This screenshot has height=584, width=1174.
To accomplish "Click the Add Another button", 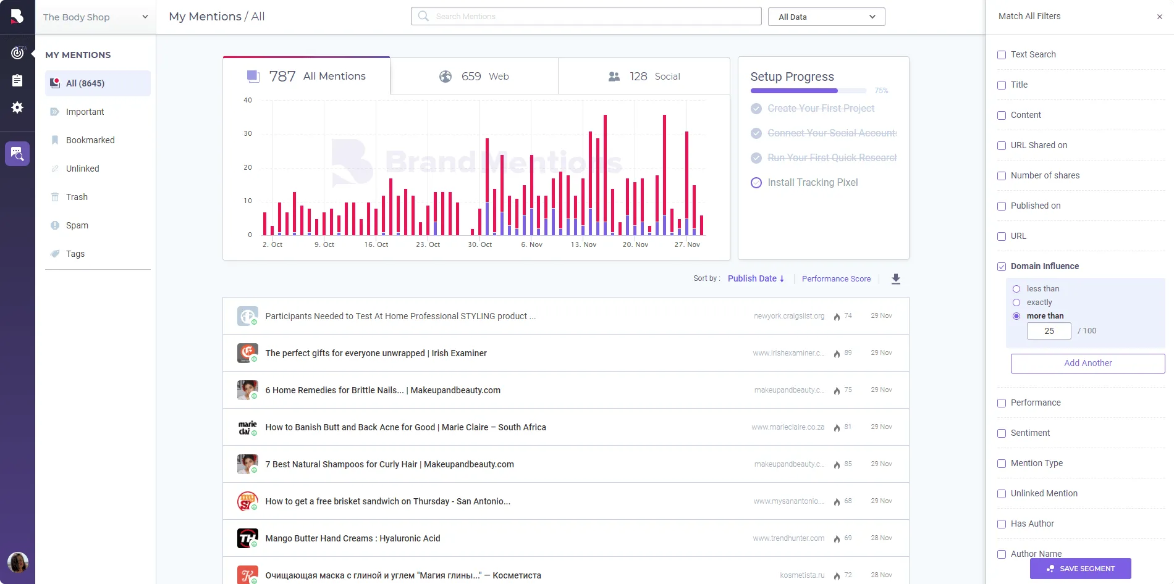I will pyautogui.click(x=1087, y=364).
